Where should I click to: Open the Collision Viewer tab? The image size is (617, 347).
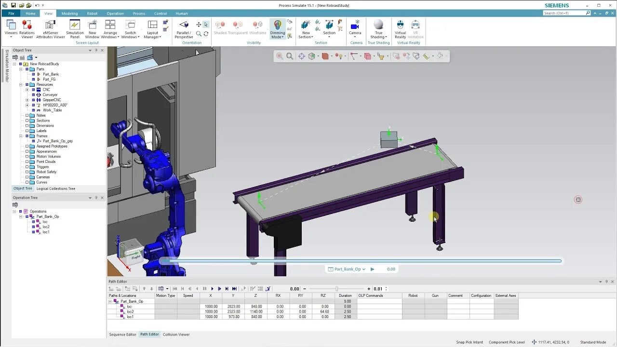click(x=176, y=334)
